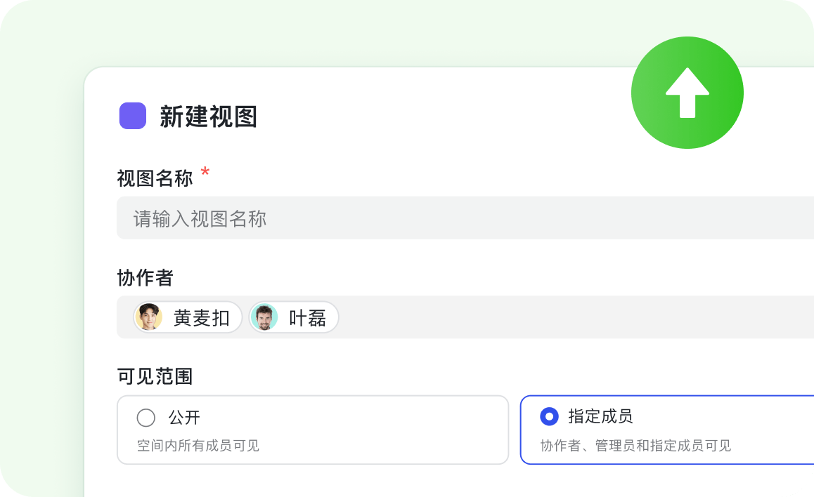Click the 视图名称 field label
This screenshot has height=497, width=814.
(x=155, y=178)
